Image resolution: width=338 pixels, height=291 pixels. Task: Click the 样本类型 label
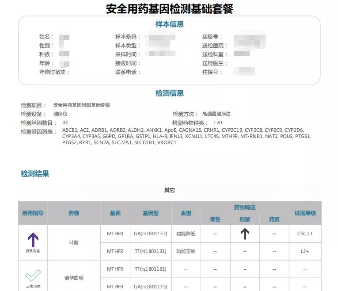click(x=128, y=46)
